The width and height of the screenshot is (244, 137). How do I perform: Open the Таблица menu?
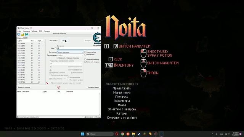[x=34, y=31]
